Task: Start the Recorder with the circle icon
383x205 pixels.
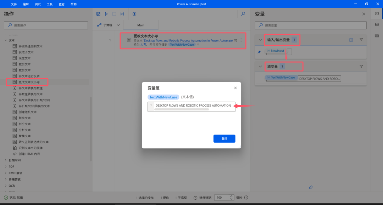Action: point(134,14)
